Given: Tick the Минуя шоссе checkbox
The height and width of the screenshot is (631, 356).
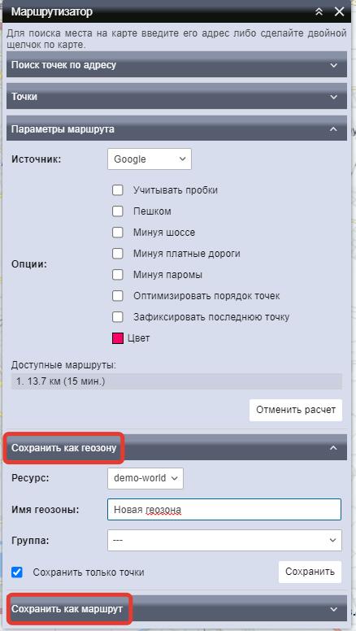Looking at the screenshot, I should tap(118, 233).
